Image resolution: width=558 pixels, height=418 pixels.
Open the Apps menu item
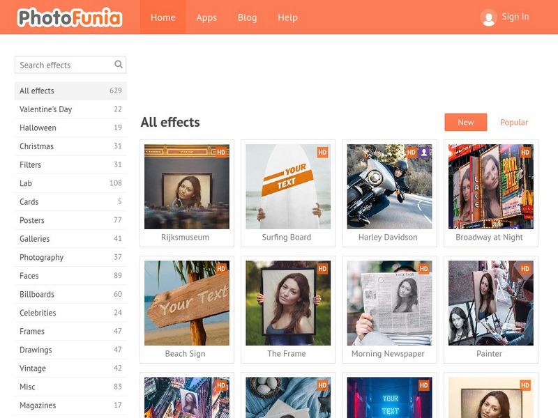pos(206,17)
